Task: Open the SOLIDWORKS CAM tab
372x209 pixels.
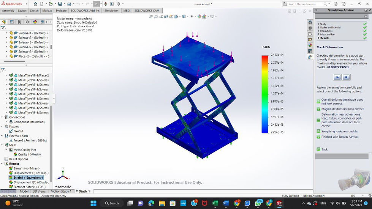Action: click(x=147, y=11)
